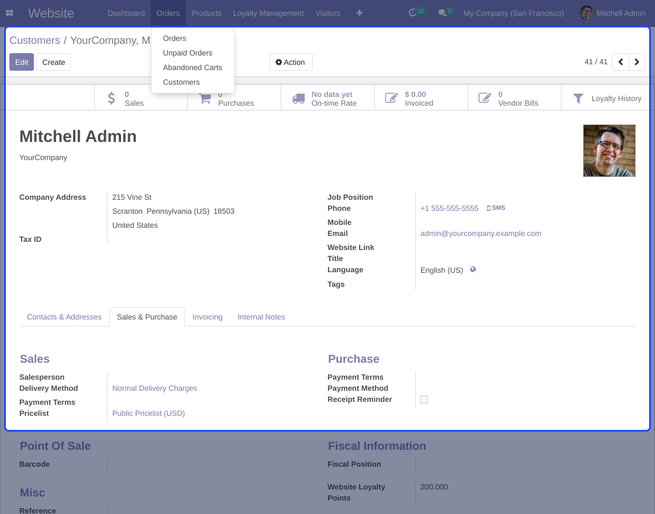Click the United States country text
Viewport: 655px width, 514px height.
(135, 225)
